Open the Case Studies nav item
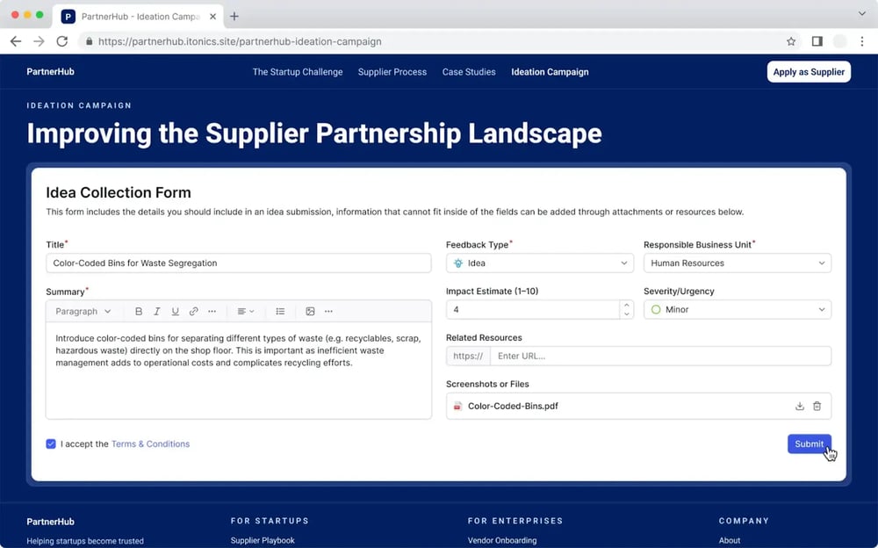This screenshot has width=878, height=548. click(469, 72)
